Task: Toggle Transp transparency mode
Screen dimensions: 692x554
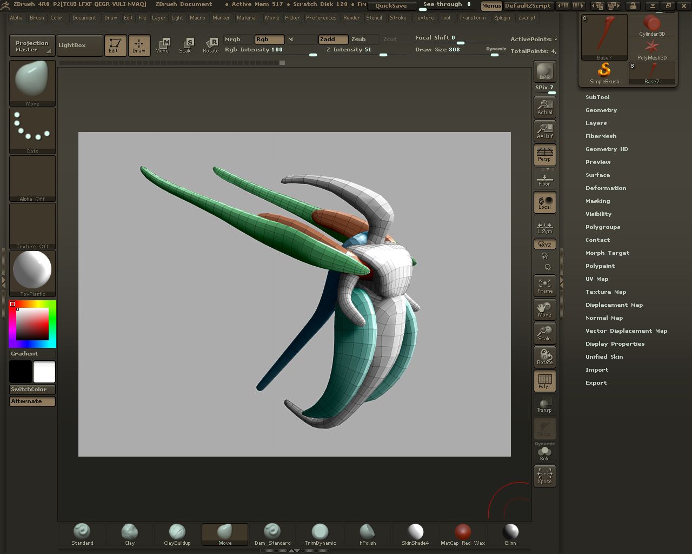Action: click(544, 404)
